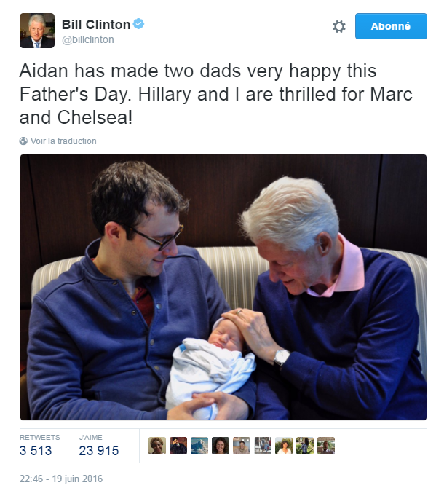Open the last liker avatar in the row
Viewport: 444px width, 488px height.
point(326,446)
